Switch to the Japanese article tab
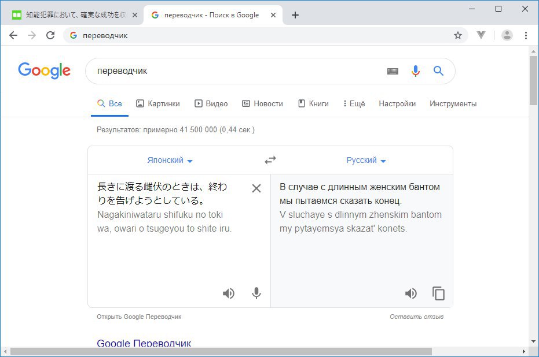This screenshot has height=357, width=539. [72, 15]
